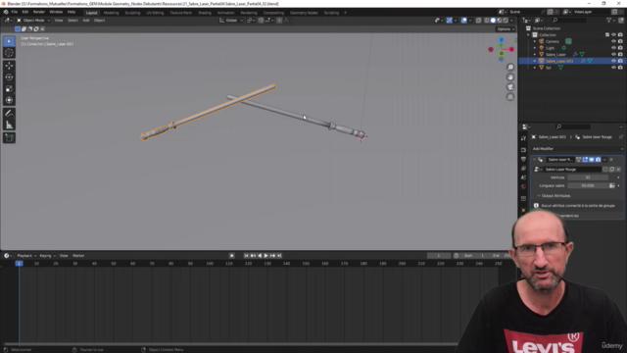Open the Render properties tab icon
Screen dimensions: 627x353
coord(523,150)
